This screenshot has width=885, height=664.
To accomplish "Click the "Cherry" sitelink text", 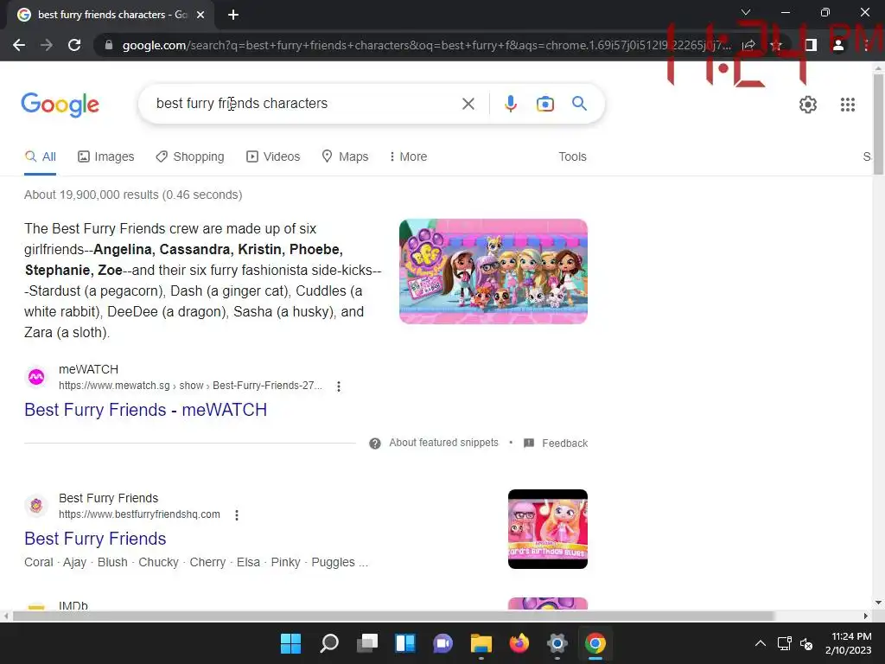I will 207,562.
